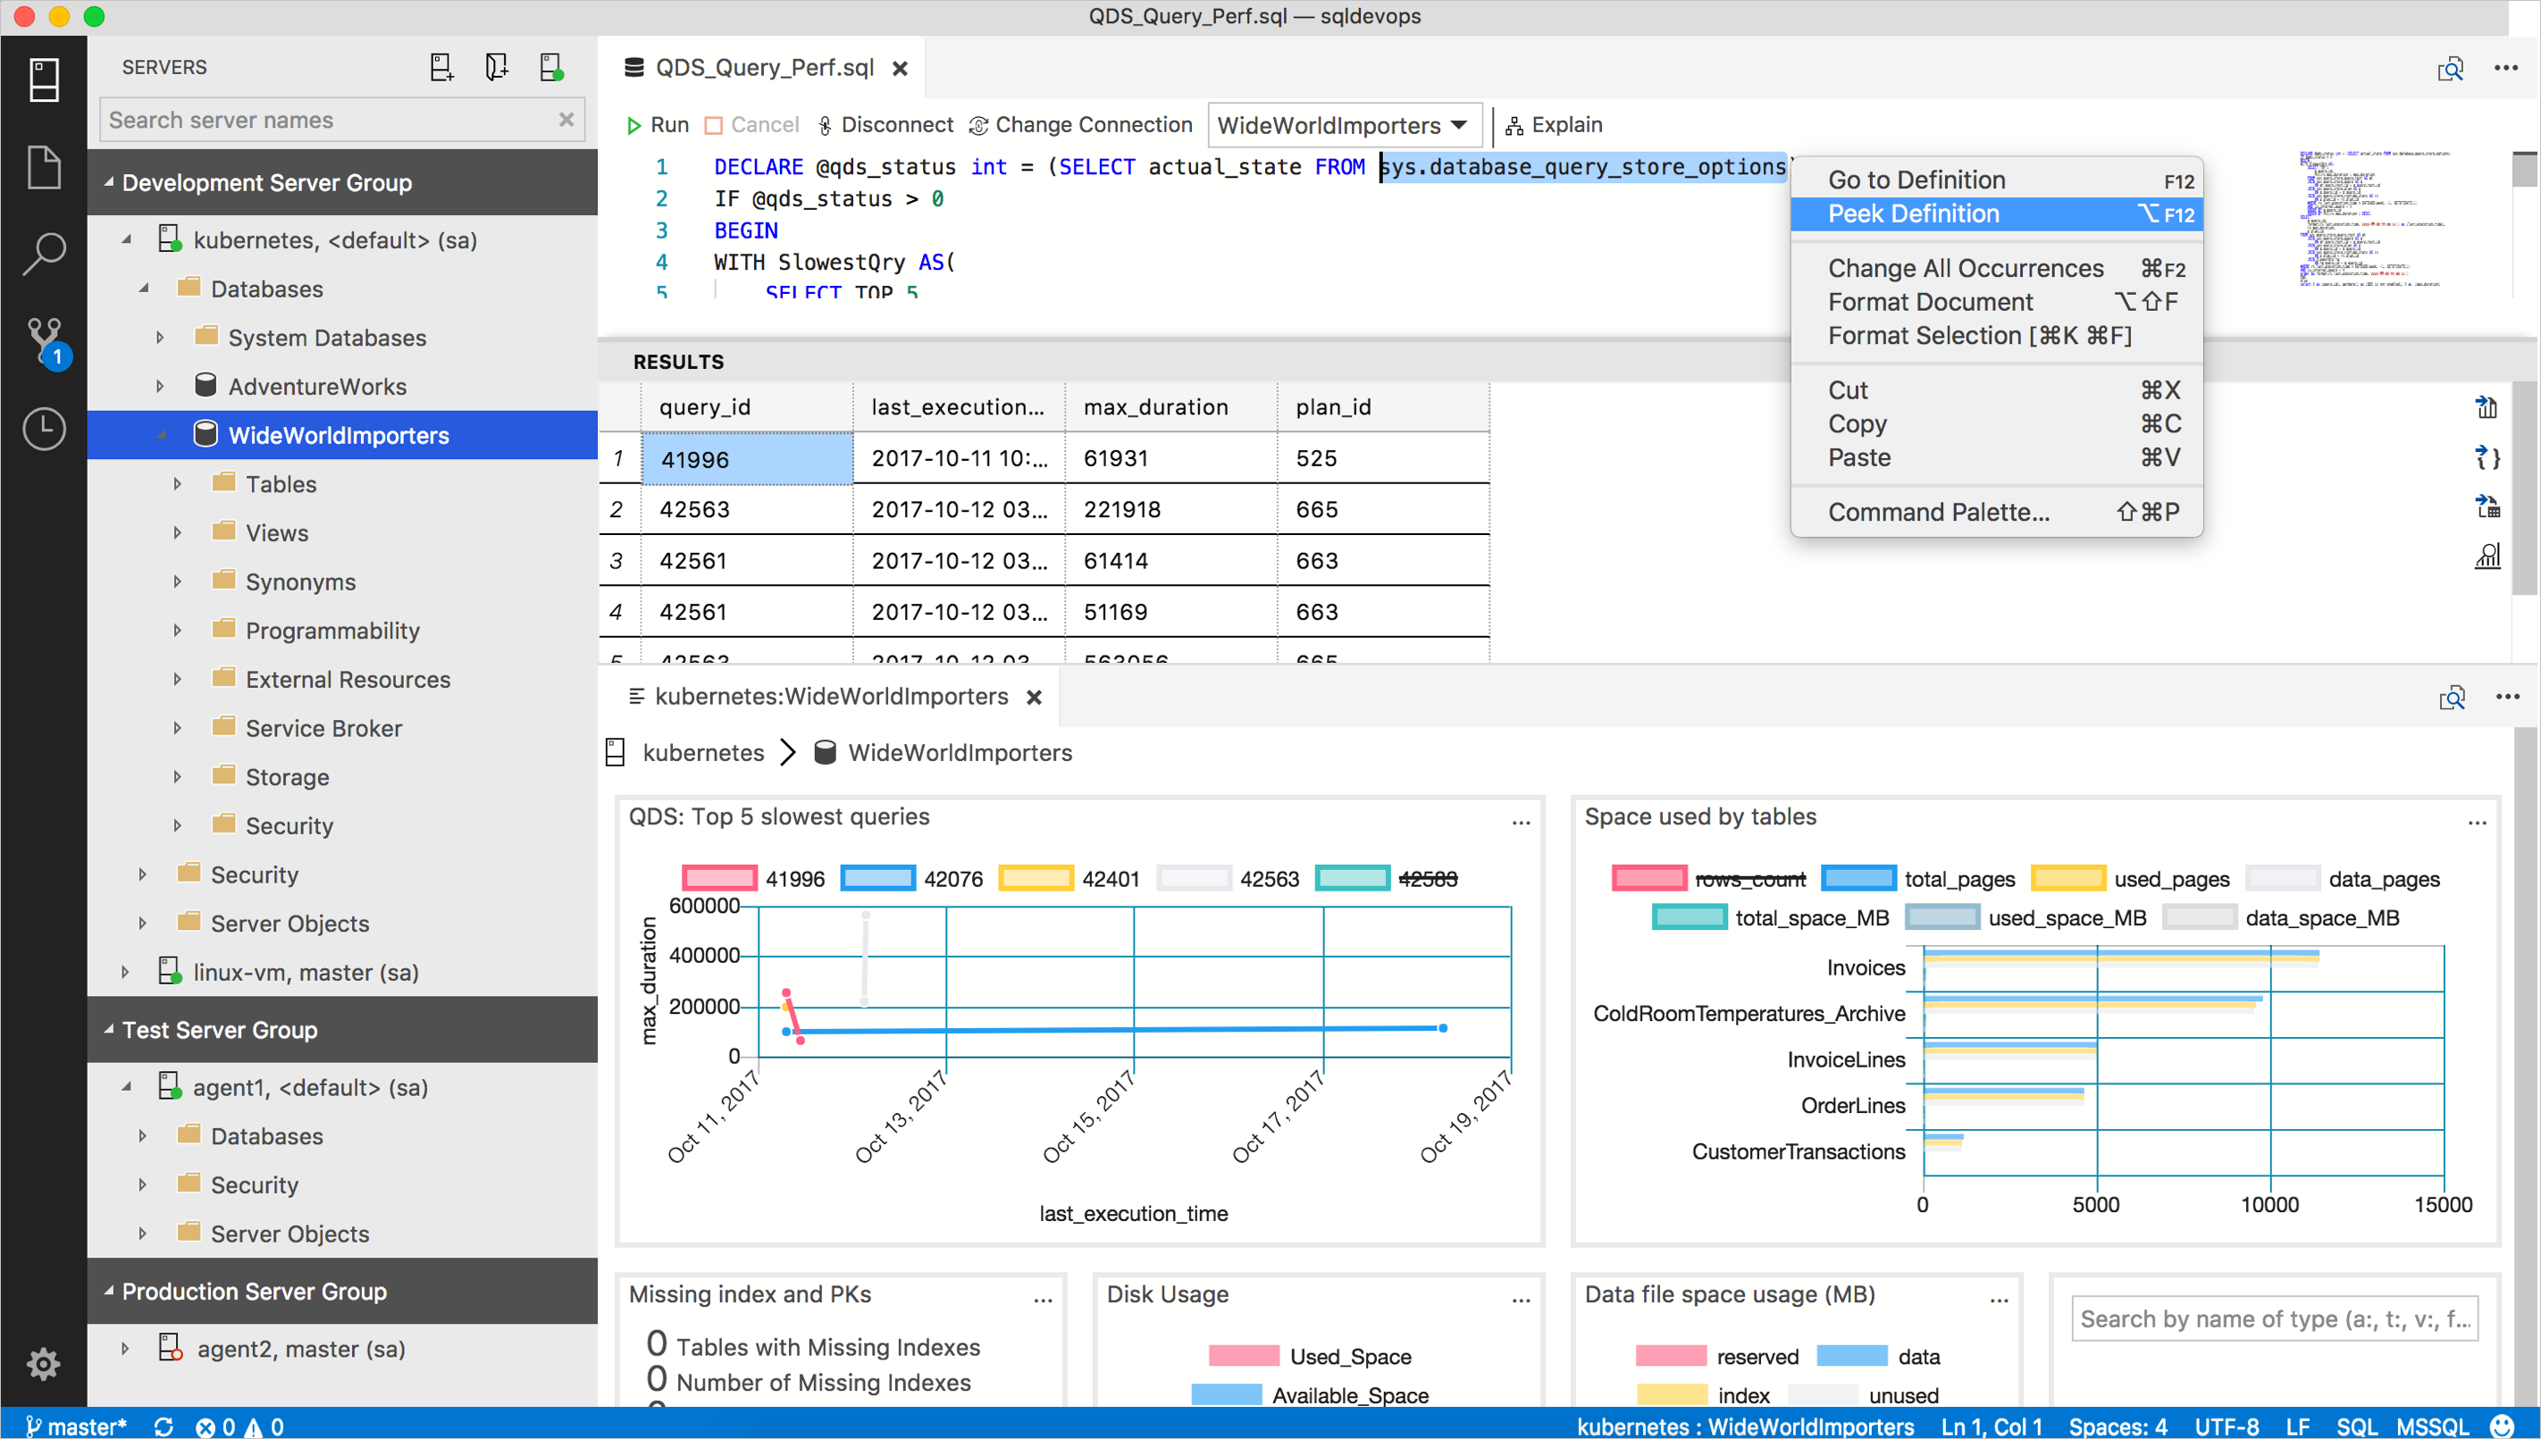Click the QDS_Query_Perf.sql tab

click(x=758, y=68)
